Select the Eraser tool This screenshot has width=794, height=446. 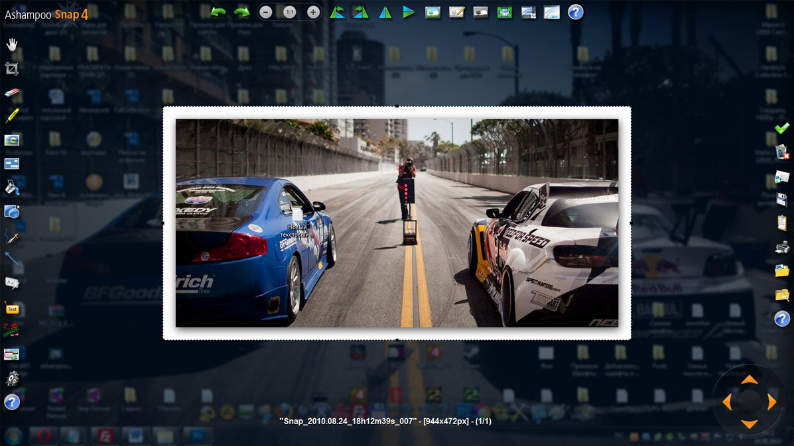point(12,93)
